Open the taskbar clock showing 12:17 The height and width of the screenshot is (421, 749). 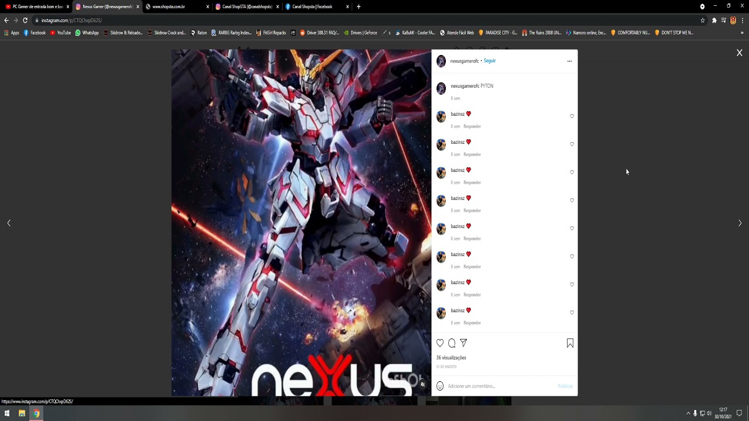(723, 413)
